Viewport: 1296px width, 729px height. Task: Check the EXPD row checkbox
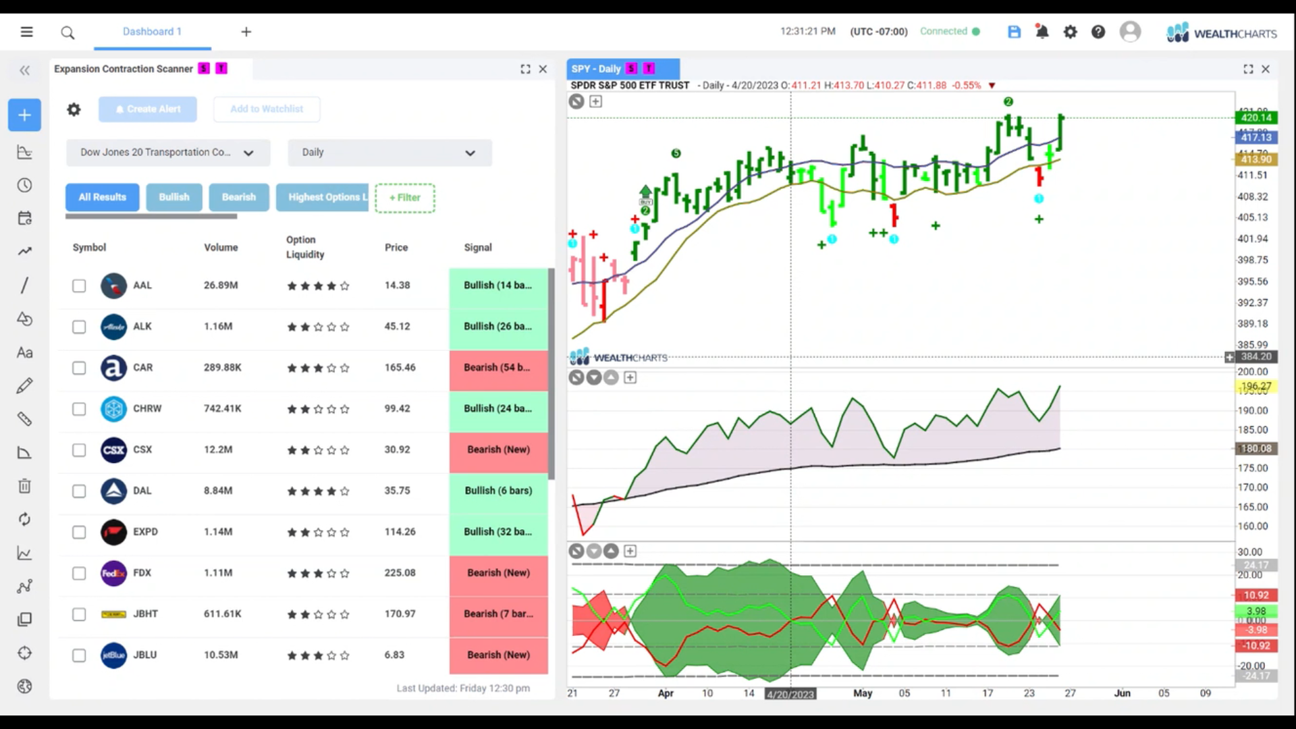pyautogui.click(x=79, y=532)
